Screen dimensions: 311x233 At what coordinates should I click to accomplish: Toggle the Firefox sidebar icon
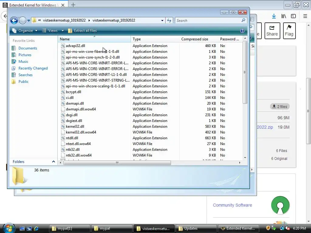tap(293, 16)
